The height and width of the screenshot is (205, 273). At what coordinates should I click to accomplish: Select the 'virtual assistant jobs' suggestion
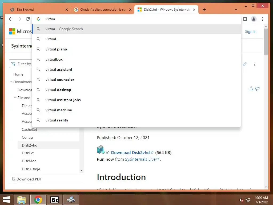[137, 100]
